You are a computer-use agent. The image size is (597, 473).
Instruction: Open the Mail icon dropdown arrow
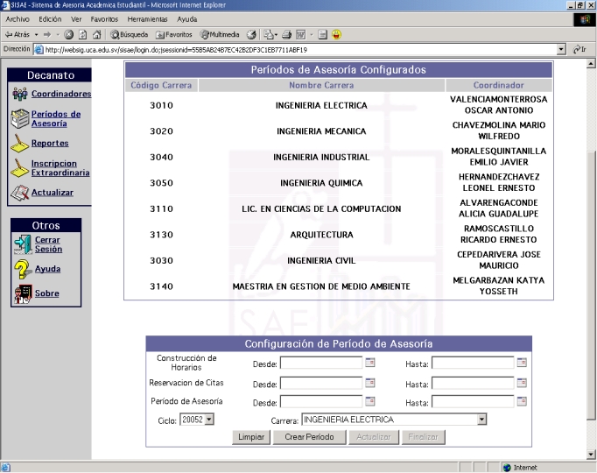[x=276, y=35]
